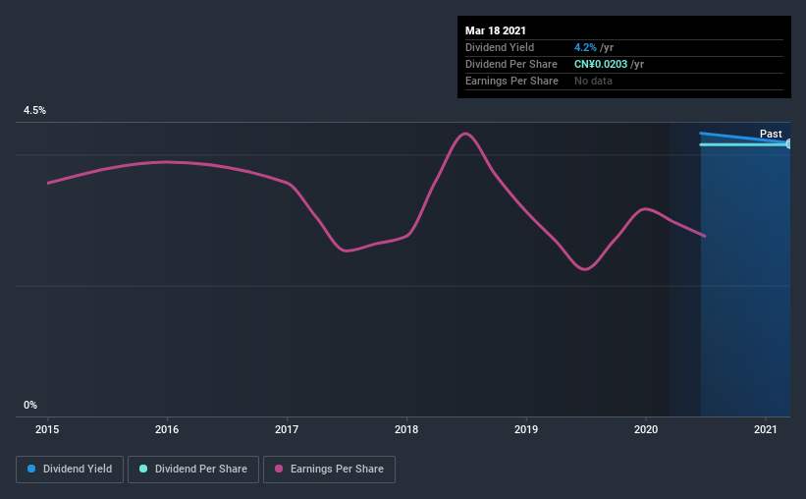Toggle the Earnings Per Share legend button
Image resolution: width=806 pixels, height=499 pixels.
point(329,470)
